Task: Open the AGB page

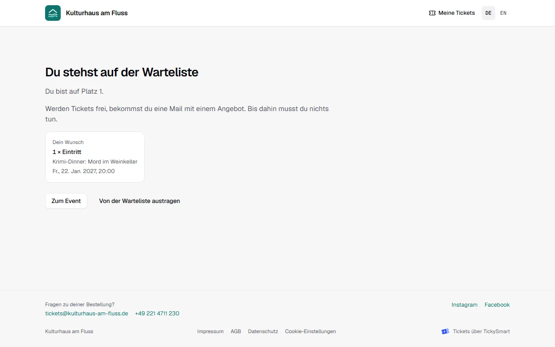Action: (x=236, y=331)
